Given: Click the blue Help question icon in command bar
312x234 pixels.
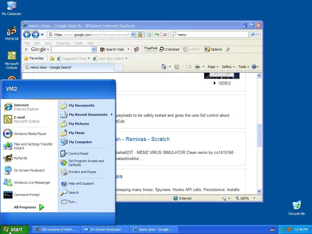Looking at the screenshot, I should [254, 67].
